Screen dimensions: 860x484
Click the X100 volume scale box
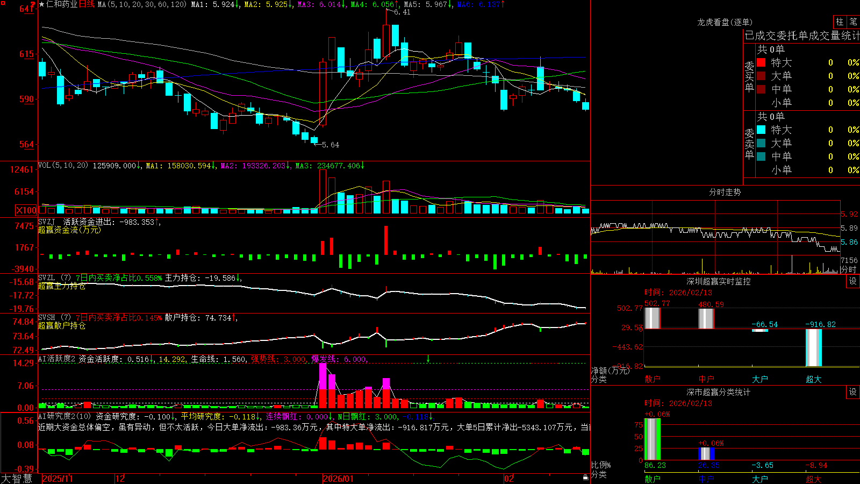click(x=26, y=210)
